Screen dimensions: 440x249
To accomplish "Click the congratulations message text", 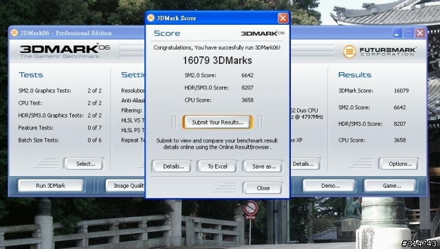I will click(x=217, y=47).
